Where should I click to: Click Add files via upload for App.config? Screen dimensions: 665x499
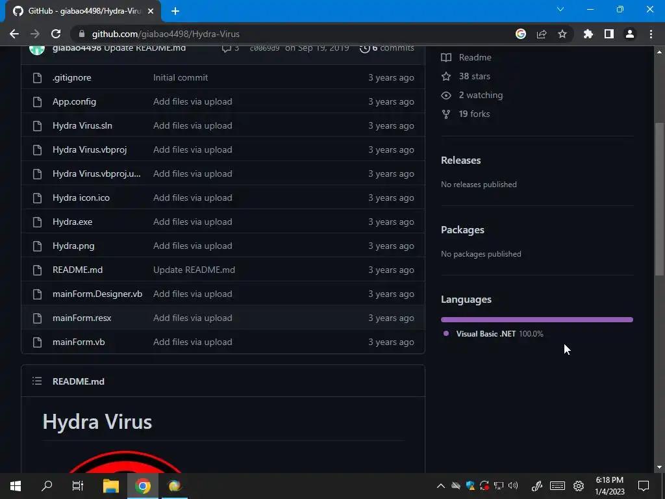[x=192, y=101]
